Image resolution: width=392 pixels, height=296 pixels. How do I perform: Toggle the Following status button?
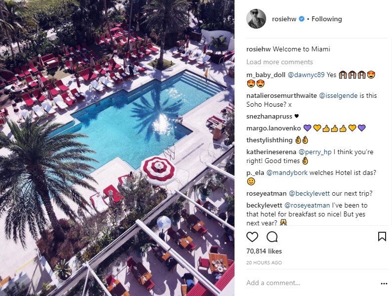point(326,19)
